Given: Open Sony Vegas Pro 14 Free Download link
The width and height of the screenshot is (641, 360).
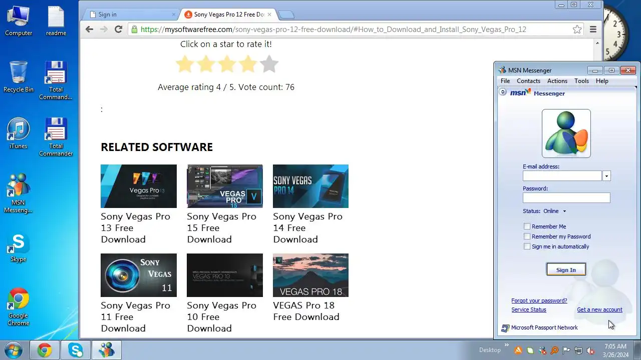Looking at the screenshot, I should 307,228.
